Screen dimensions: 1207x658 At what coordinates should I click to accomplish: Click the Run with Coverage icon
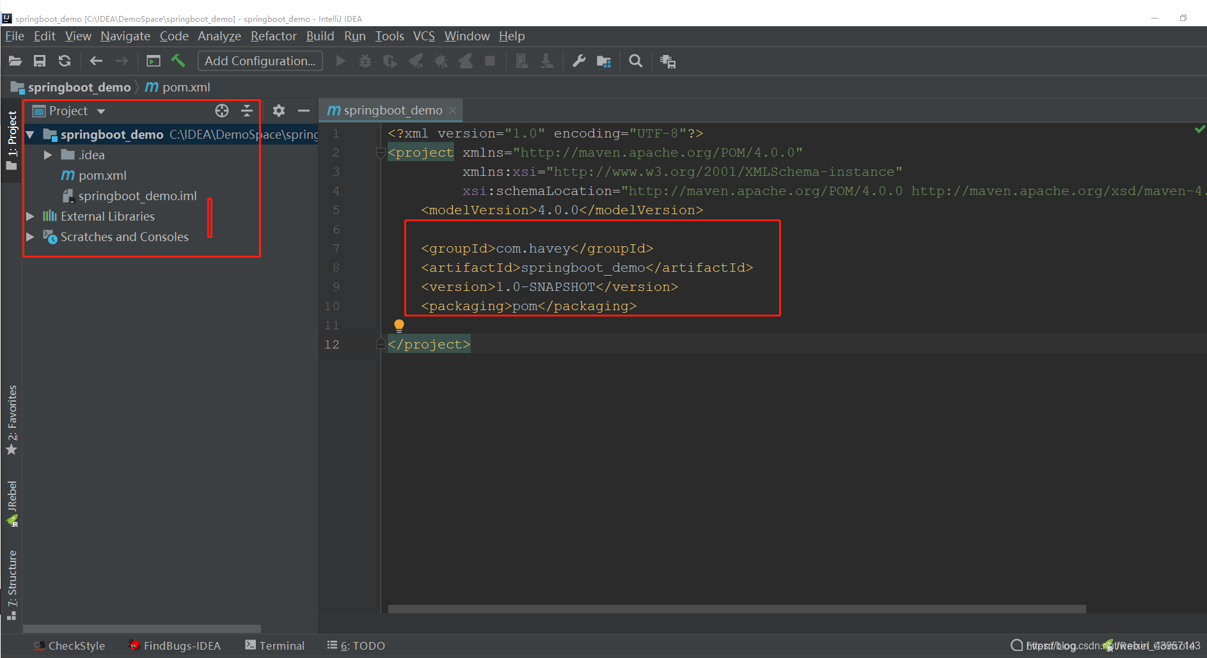pyautogui.click(x=390, y=61)
